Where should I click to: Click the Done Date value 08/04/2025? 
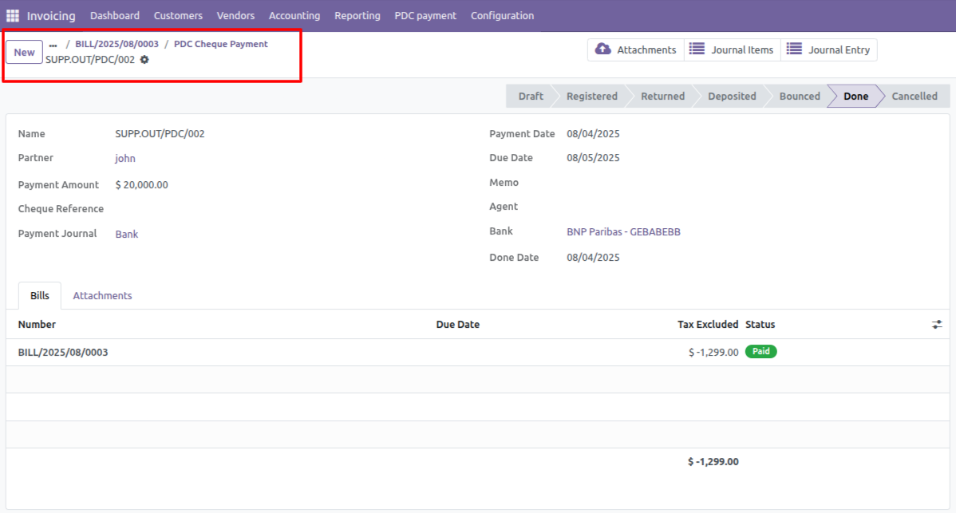(593, 258)
